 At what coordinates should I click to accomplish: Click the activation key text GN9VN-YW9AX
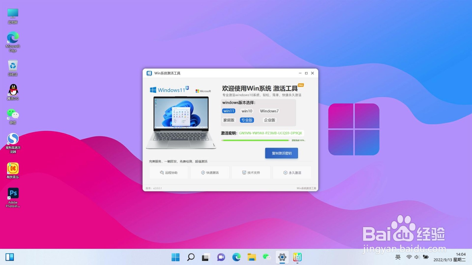pos(271,133)
